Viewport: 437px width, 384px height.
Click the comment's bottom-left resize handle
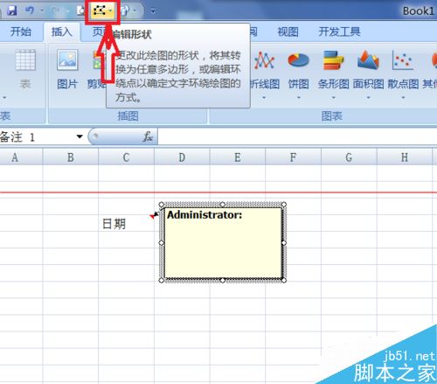(162, 280)
